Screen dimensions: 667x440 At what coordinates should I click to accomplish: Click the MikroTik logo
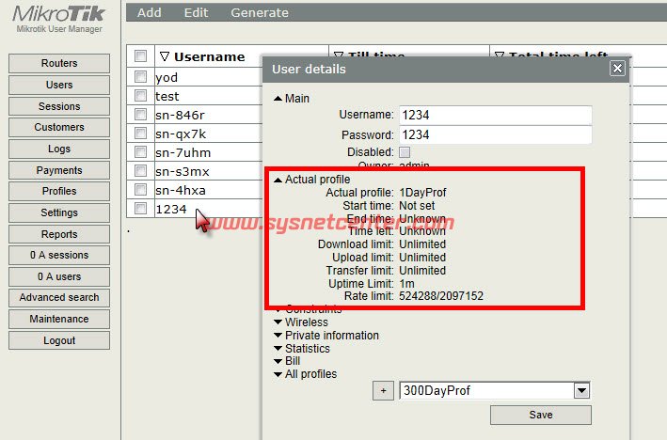(x=58, y=17)
